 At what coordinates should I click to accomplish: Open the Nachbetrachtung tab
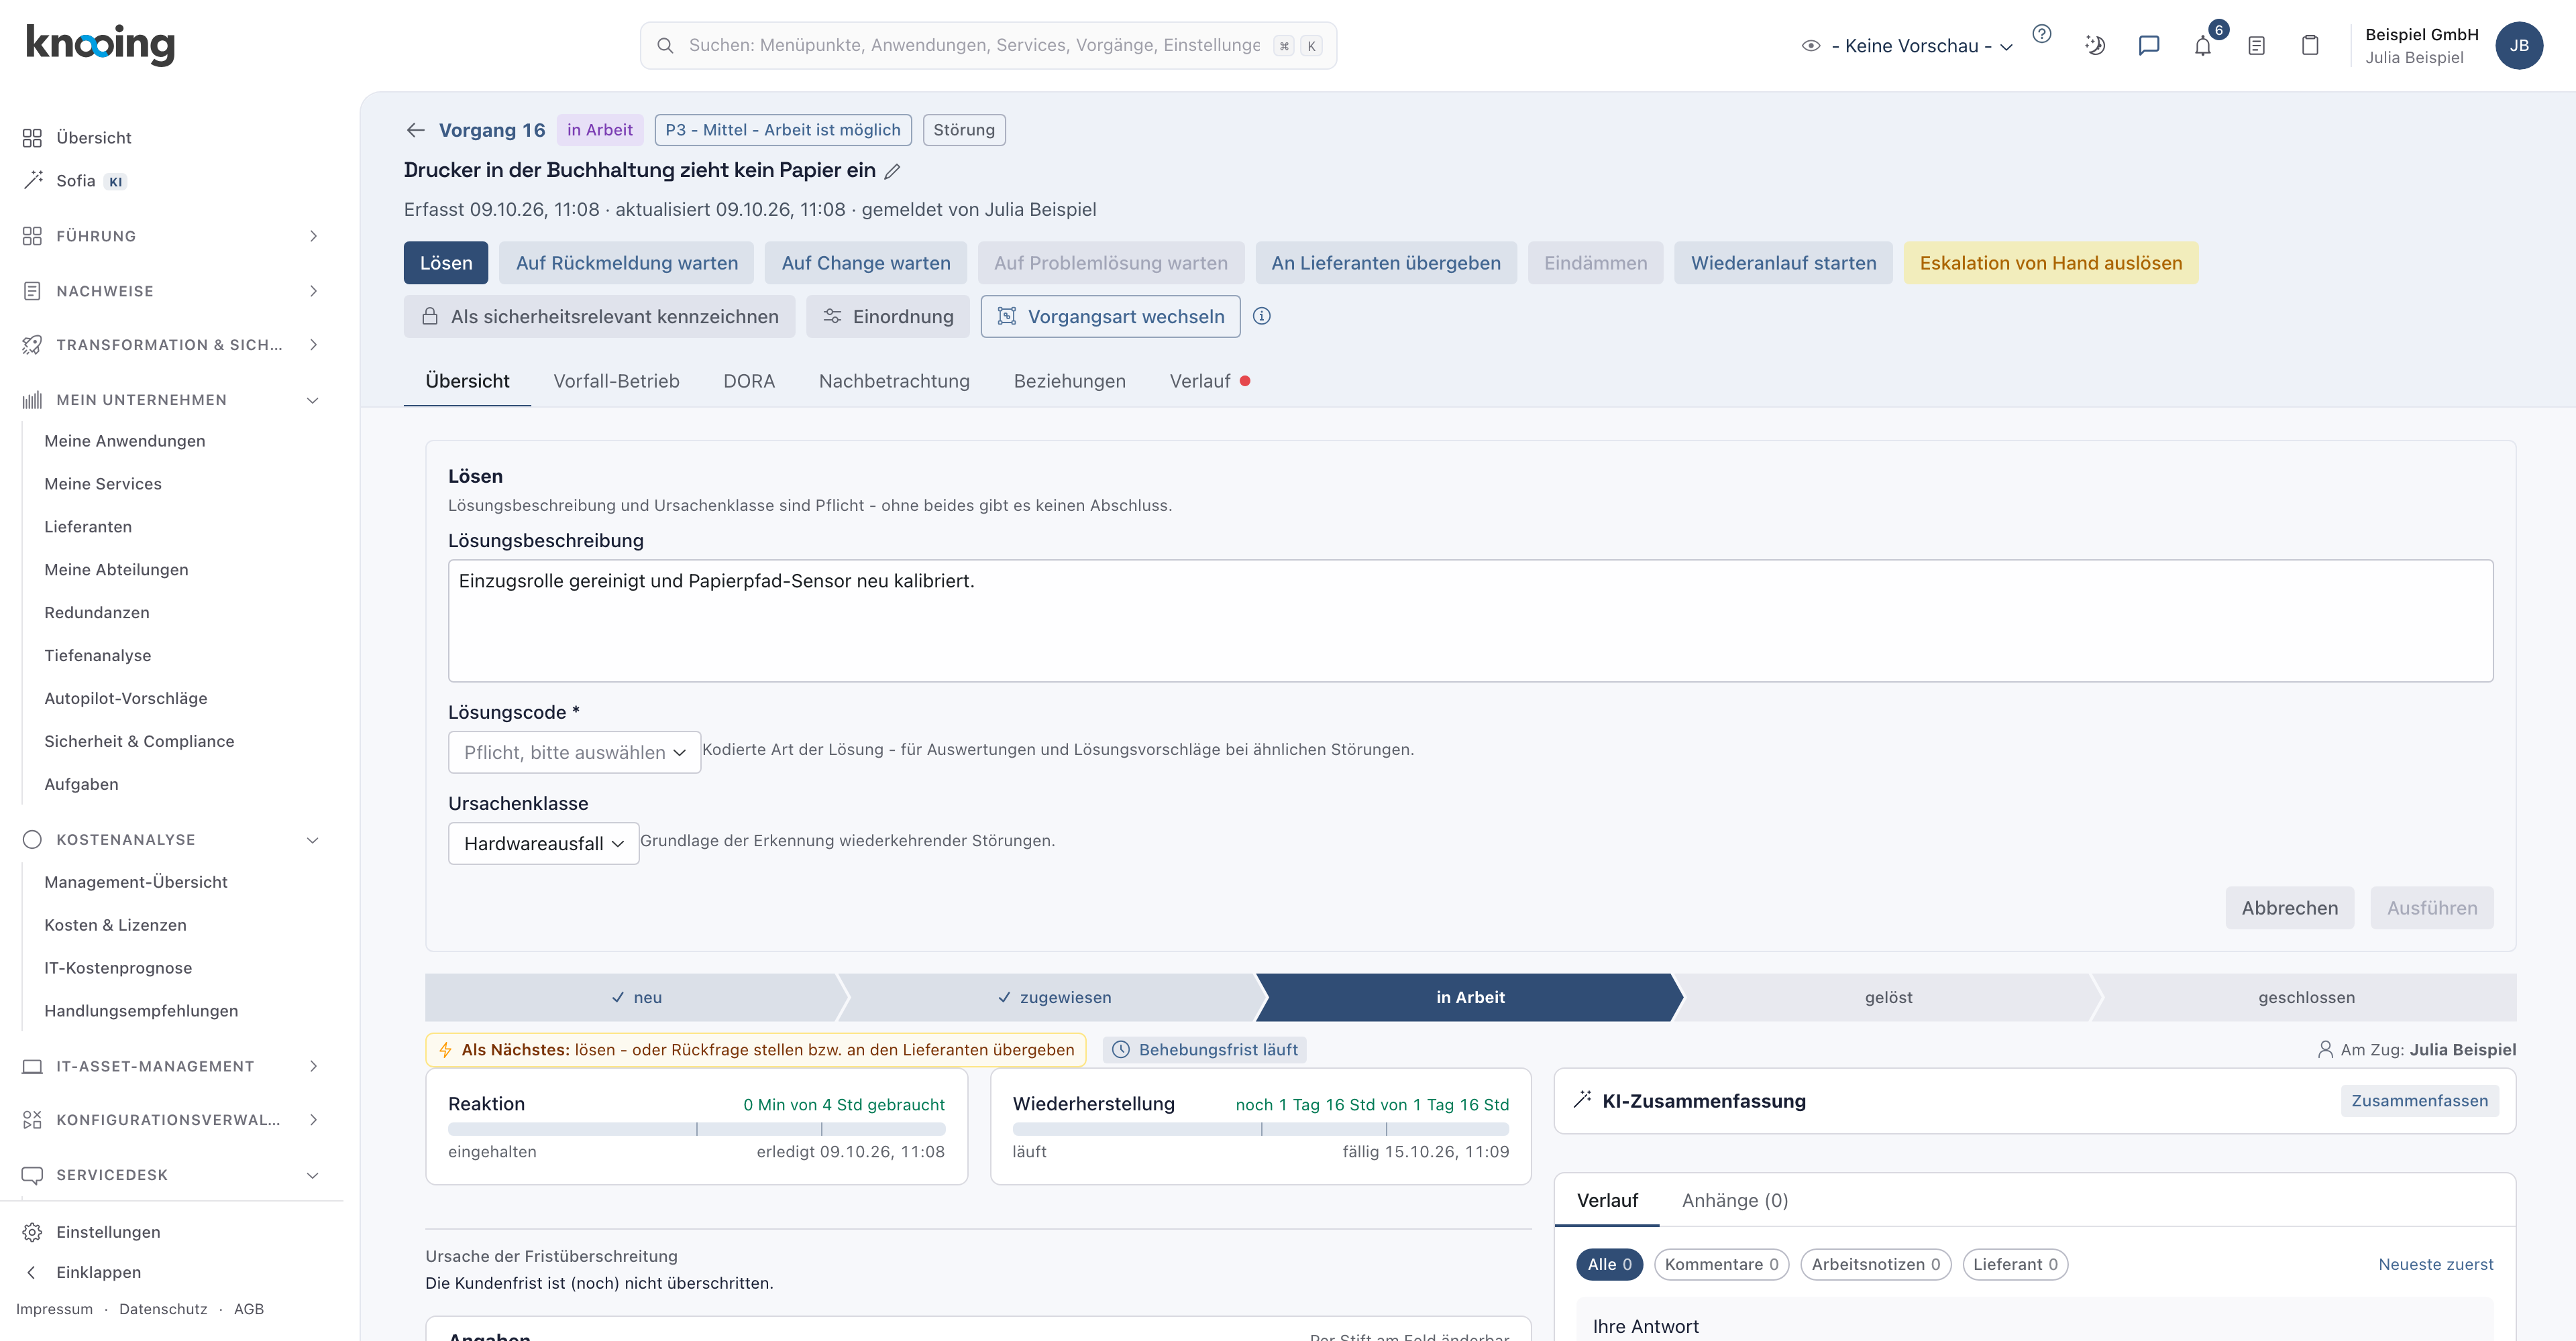pyautogui.click(x=894, y=381)
